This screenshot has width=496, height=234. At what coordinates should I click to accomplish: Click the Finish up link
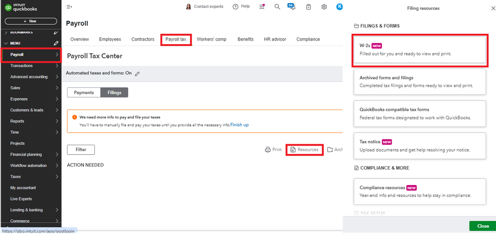click(239, 125)
